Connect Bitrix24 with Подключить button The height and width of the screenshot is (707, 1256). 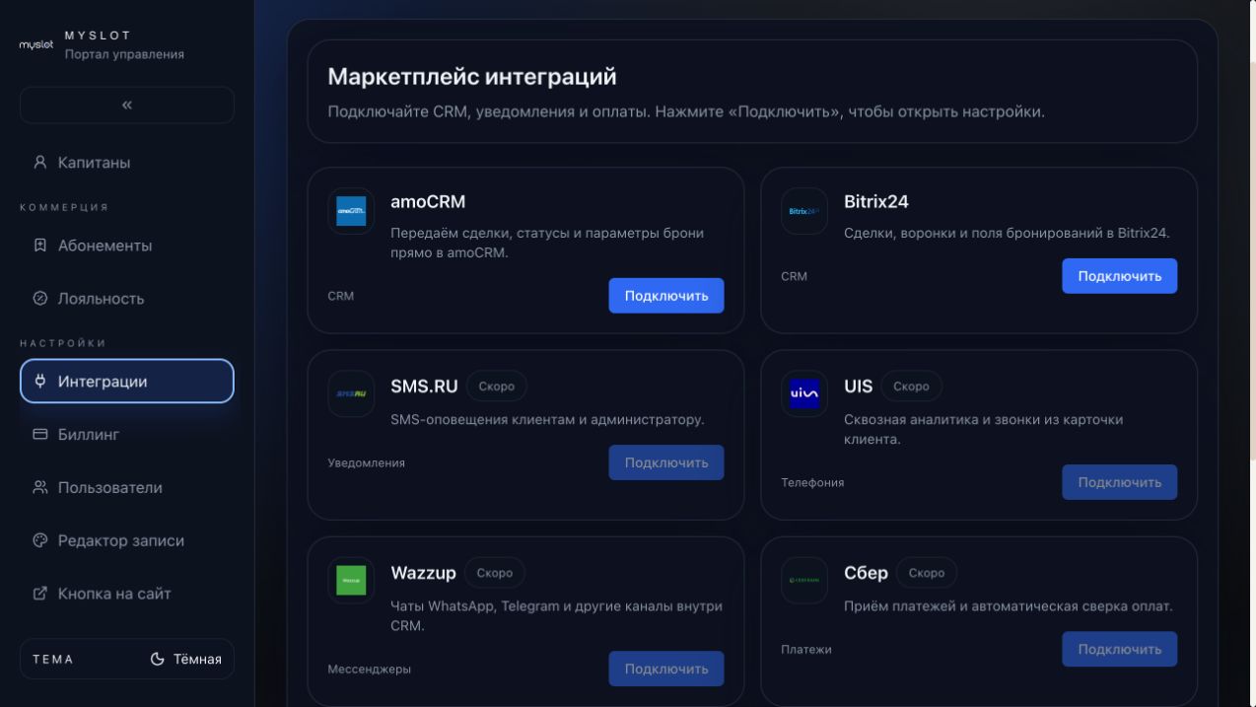[x=1120, y=276]
